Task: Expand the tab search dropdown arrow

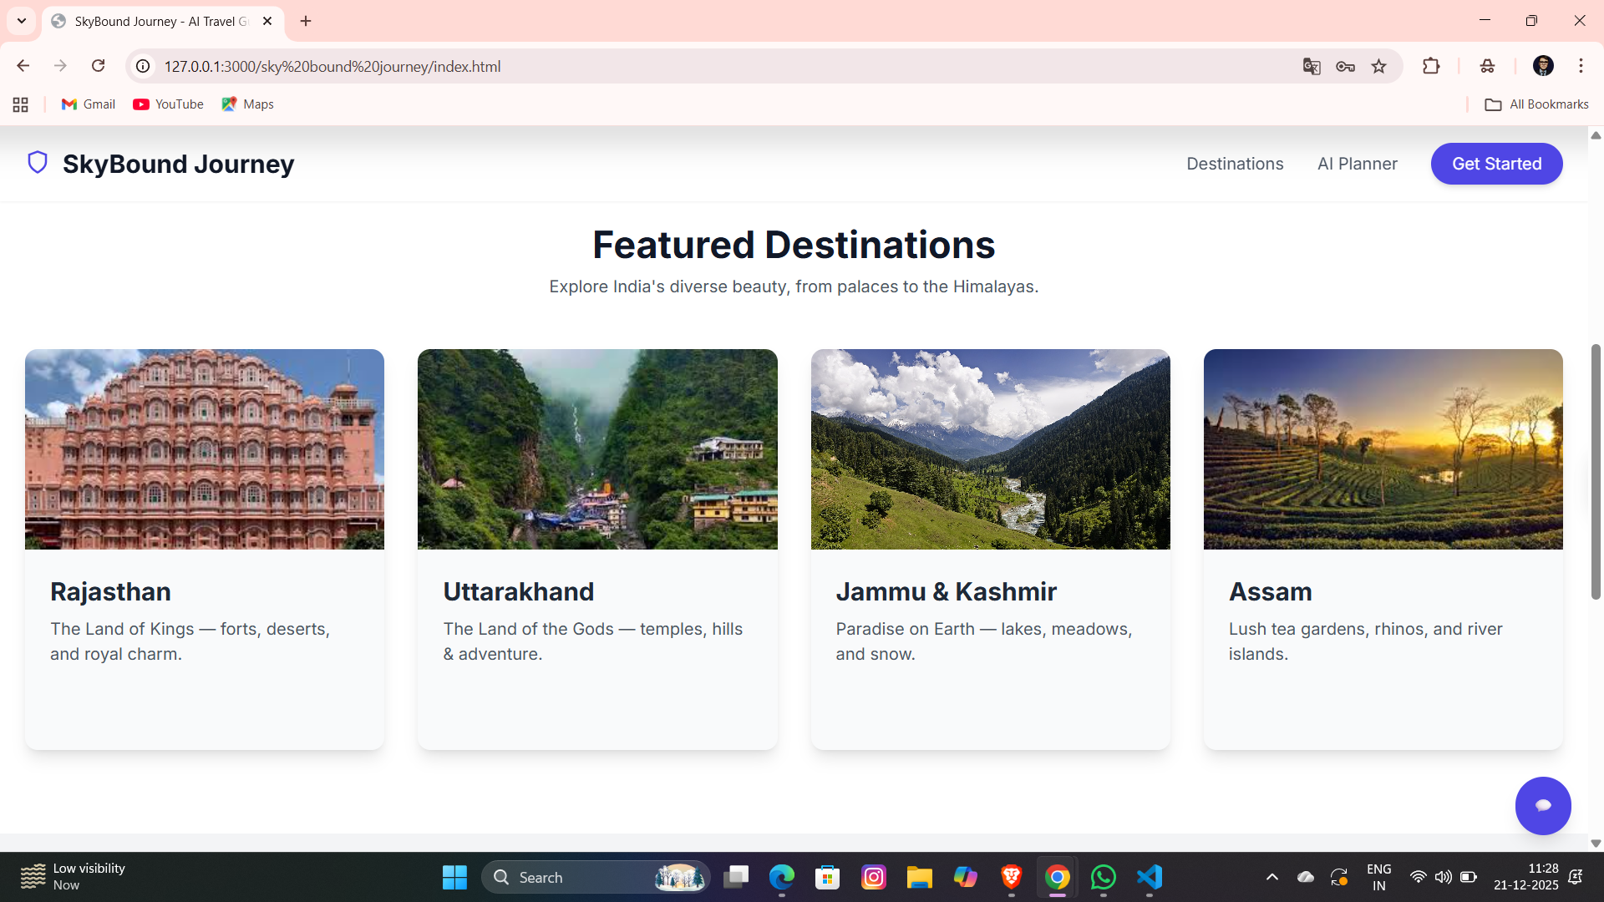Action: point(22,21)
